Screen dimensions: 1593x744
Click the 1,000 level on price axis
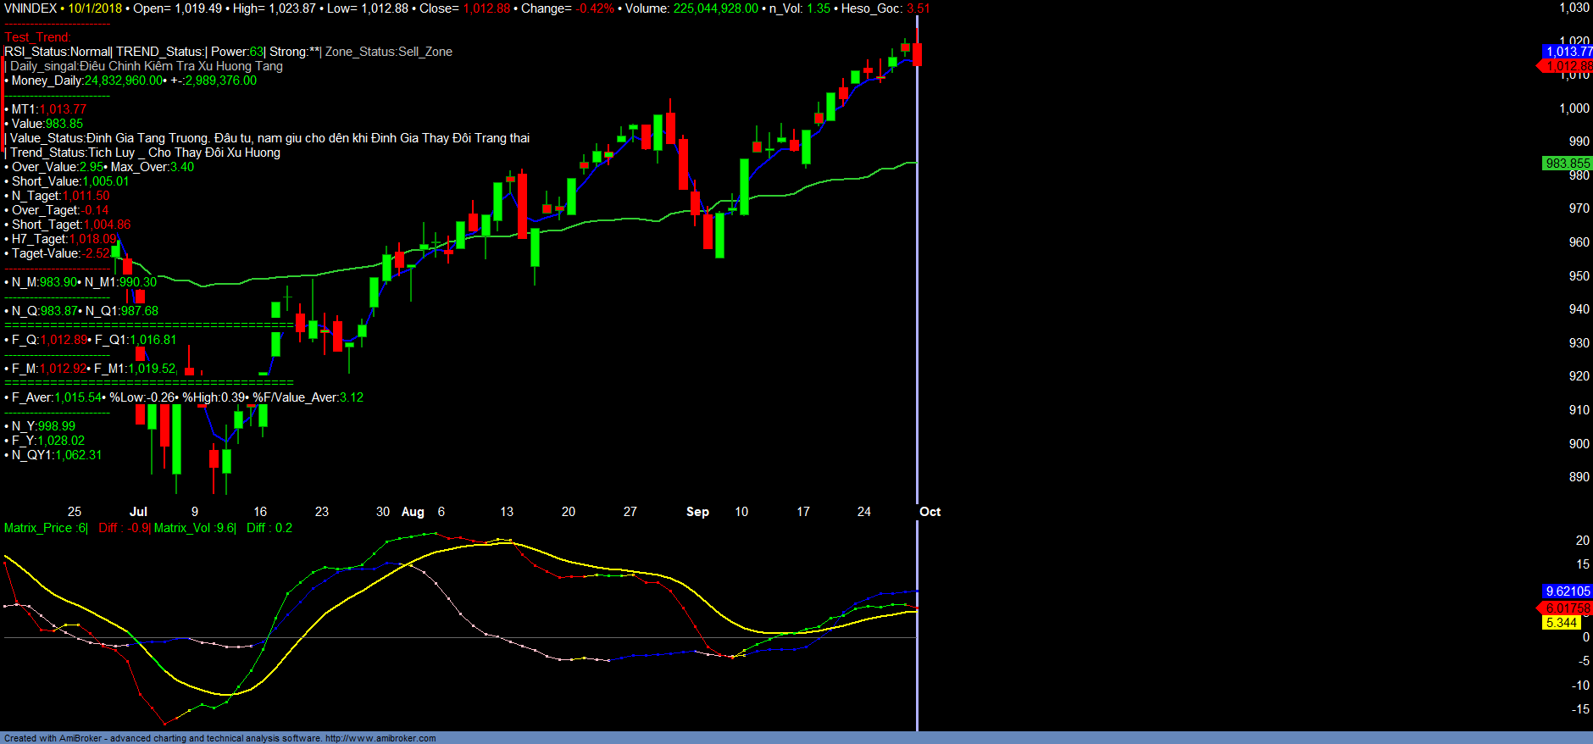[1574, 108]
